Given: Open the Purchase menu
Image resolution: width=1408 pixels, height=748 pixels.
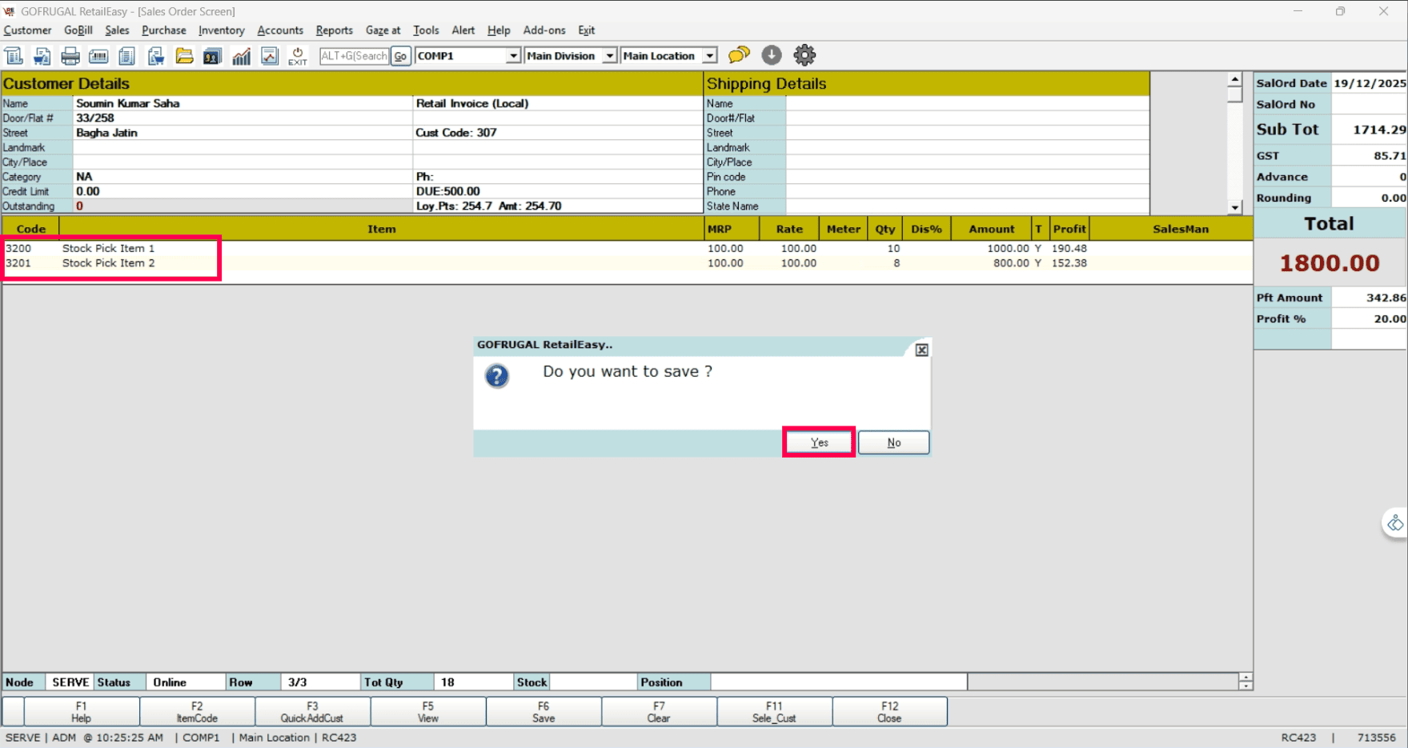Looking at the screenshot, I should pyautogui.click(x=164, y=30).
